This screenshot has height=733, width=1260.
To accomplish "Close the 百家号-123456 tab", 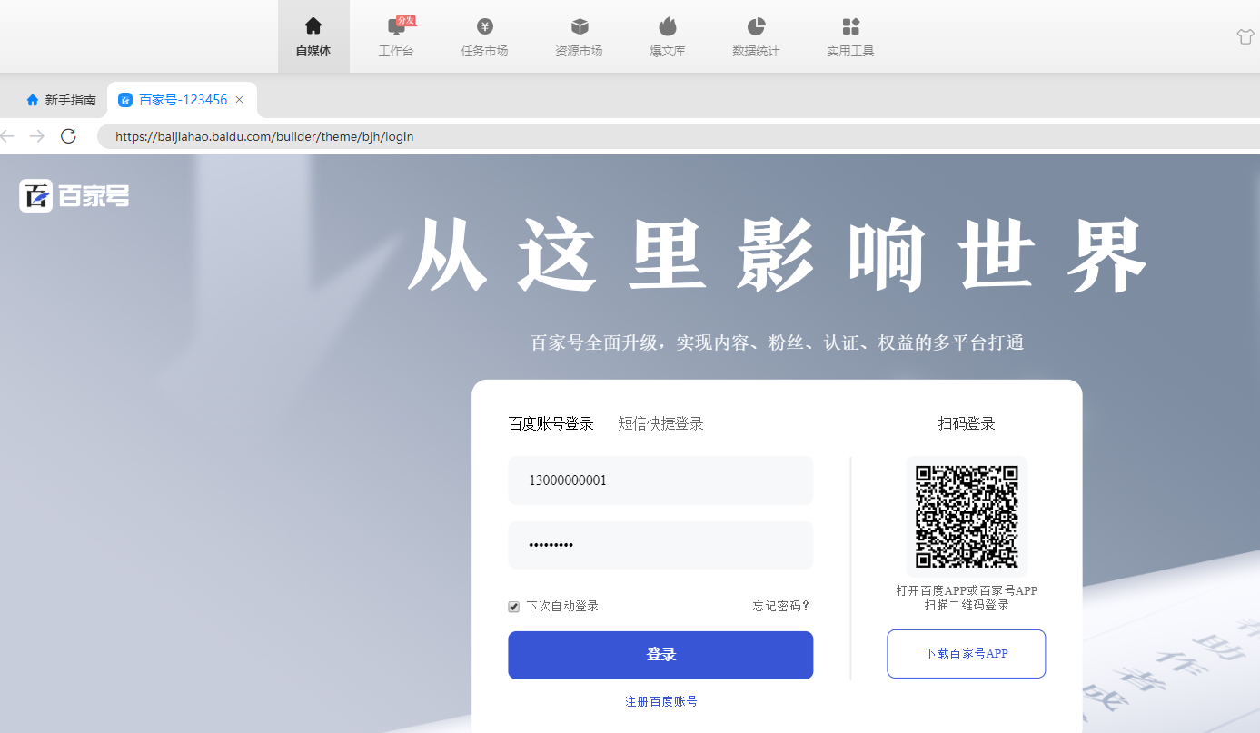I will point(239,100).
